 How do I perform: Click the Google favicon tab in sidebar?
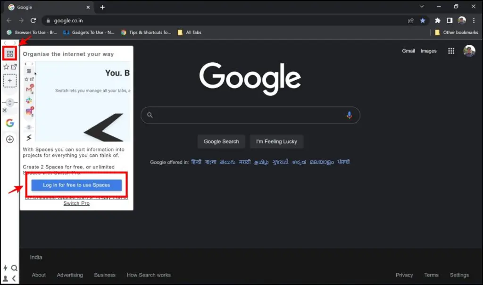coord(9,123)
